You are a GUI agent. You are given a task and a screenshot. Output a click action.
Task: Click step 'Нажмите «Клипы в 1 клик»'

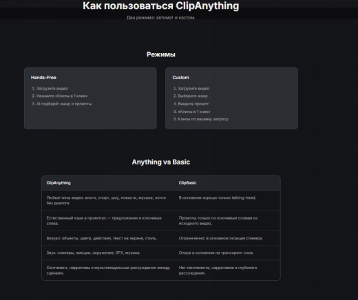[62, 96]
